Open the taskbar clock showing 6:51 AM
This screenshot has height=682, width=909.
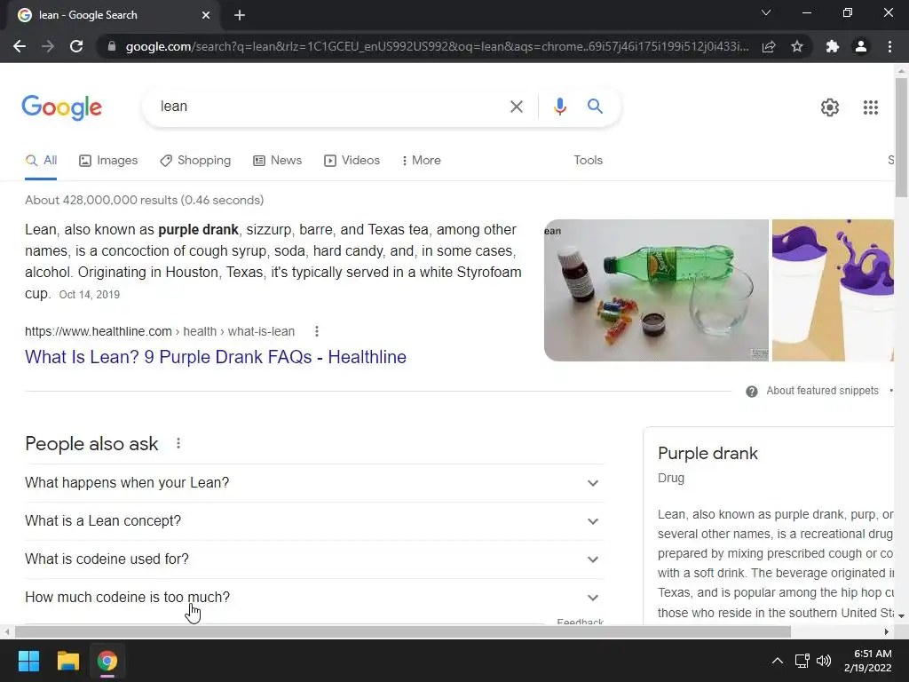(867, 661)
